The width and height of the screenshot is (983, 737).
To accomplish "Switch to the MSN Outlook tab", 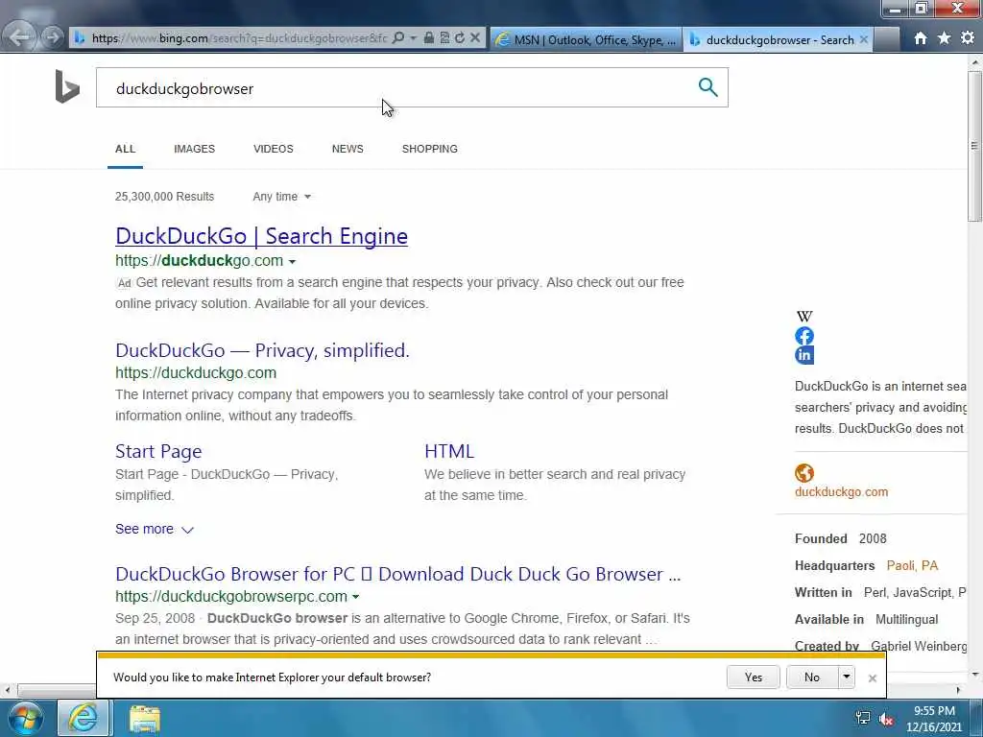I will coord(587,39).
